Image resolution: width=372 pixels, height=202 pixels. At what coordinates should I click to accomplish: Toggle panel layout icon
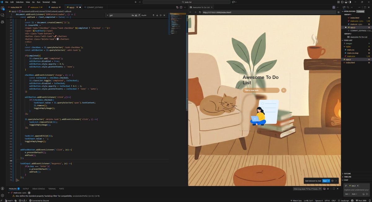(x=346, y=2)
